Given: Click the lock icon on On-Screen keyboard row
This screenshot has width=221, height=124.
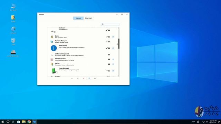Looking at the screenshot, I should [x=109, y=54].
